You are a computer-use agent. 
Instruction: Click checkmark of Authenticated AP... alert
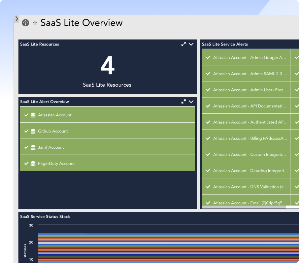[x=208, y=122]
